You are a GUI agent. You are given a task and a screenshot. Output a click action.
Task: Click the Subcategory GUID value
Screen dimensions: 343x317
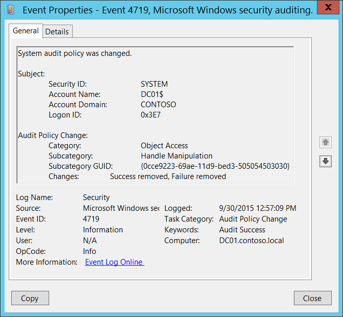215,166
